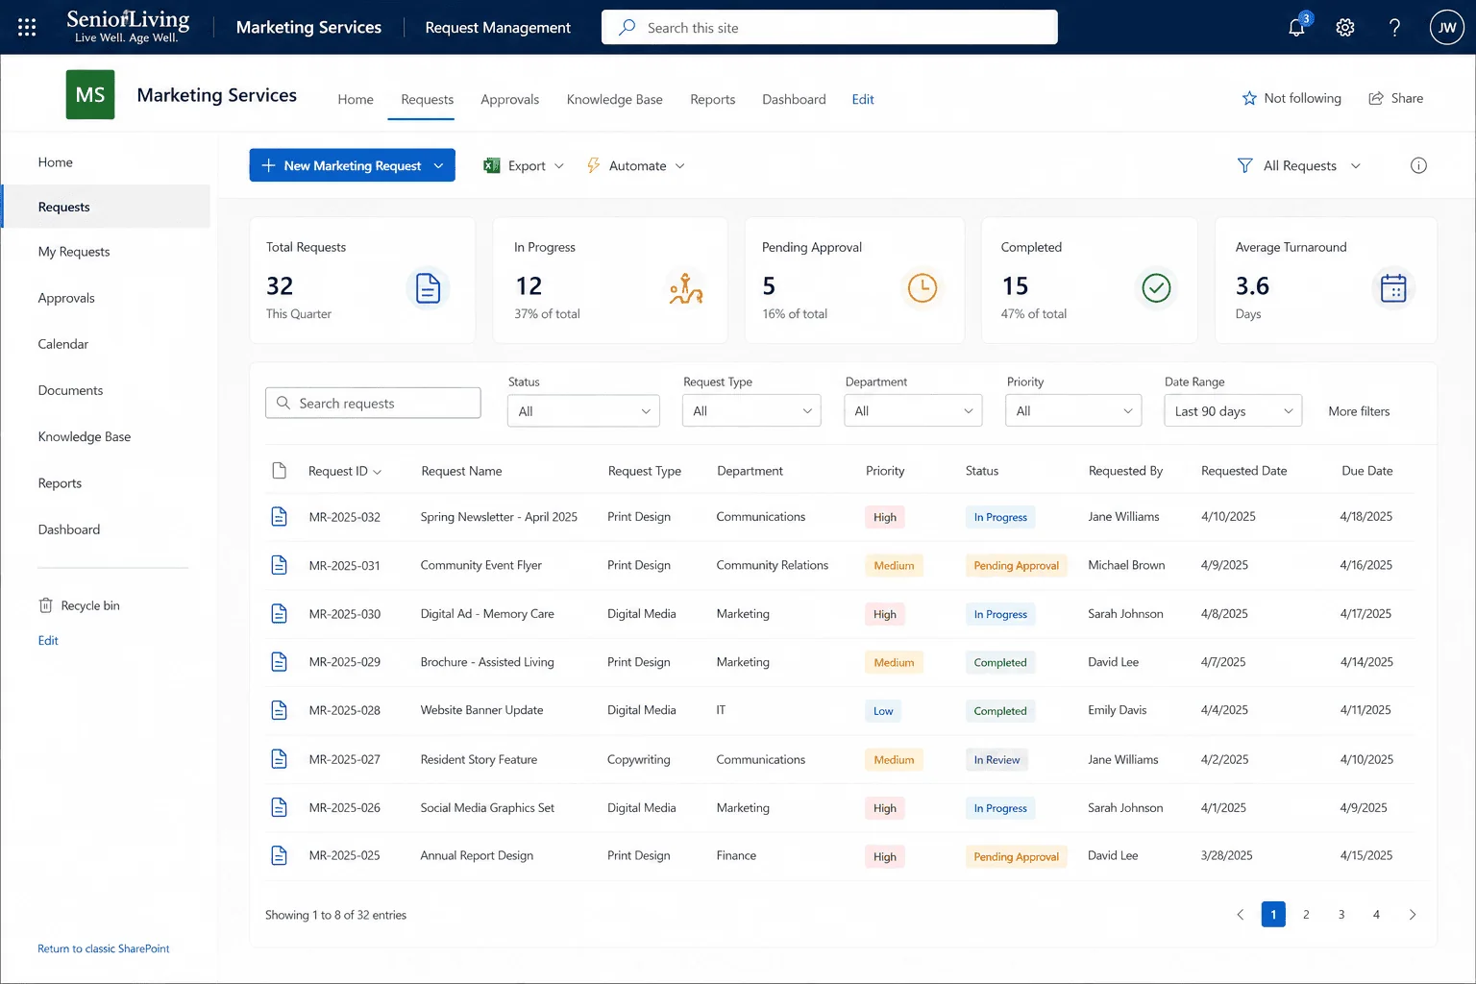The width and height of the screenshot is (1476, 984).
Task: Sort by Request ID column header
Action: tap(344, 471)
